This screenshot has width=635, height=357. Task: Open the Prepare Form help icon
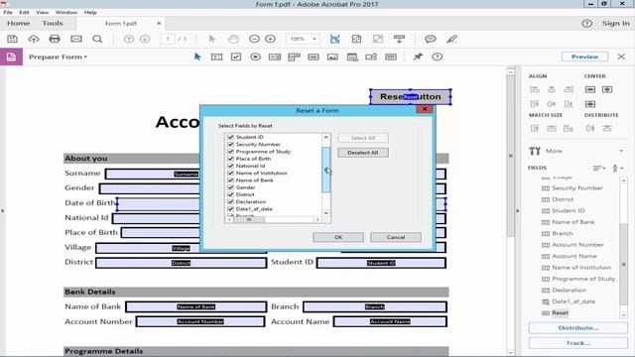(x=437, y=57)
